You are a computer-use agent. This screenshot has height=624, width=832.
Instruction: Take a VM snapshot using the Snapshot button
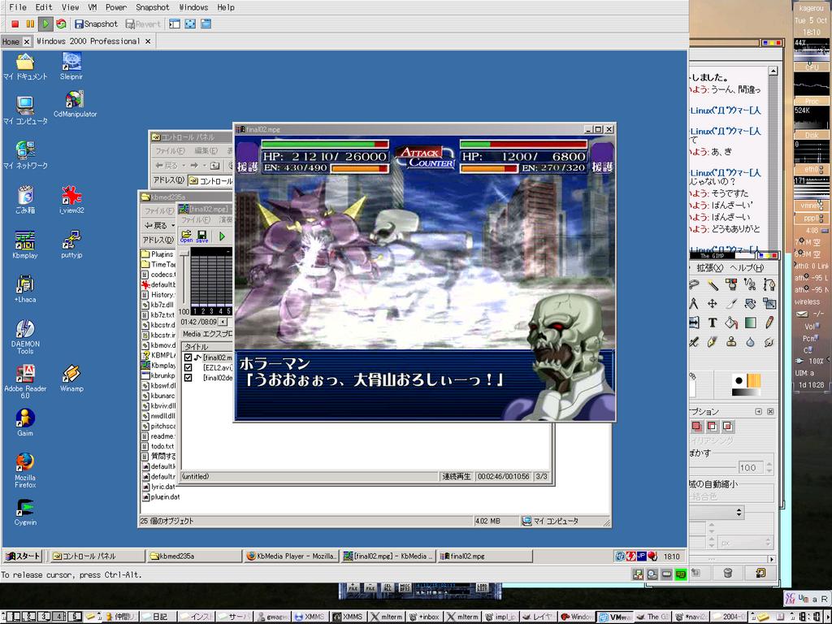[x=96, y=24]
